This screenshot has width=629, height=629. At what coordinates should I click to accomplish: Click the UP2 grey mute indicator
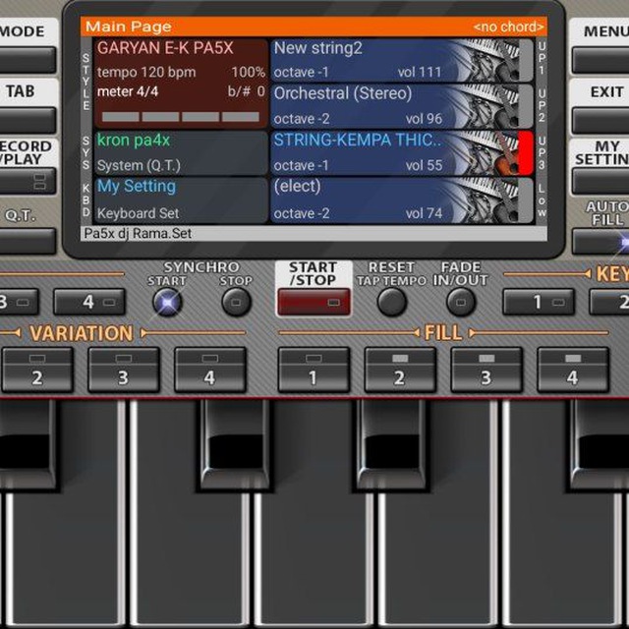526,106
